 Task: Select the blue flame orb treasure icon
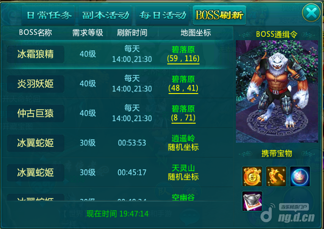pyautogui.click(x=300, y=177)
